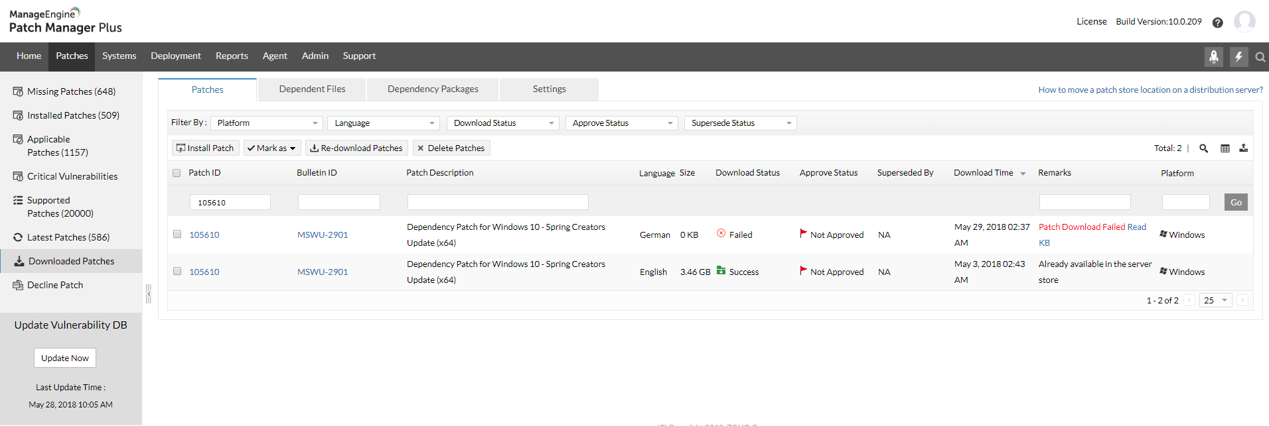Go to the next results page arrow

(1242, 300)
